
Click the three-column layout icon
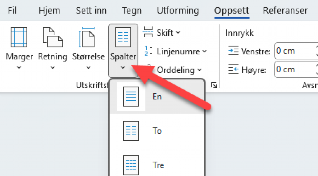131,165
